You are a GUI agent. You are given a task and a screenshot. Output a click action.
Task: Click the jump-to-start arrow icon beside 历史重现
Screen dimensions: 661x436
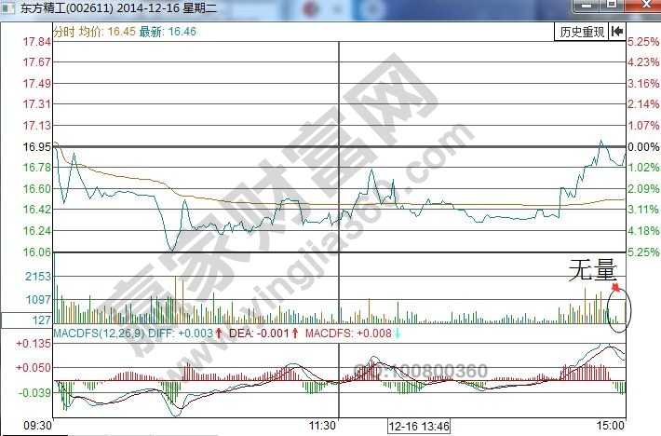point(617,32)
